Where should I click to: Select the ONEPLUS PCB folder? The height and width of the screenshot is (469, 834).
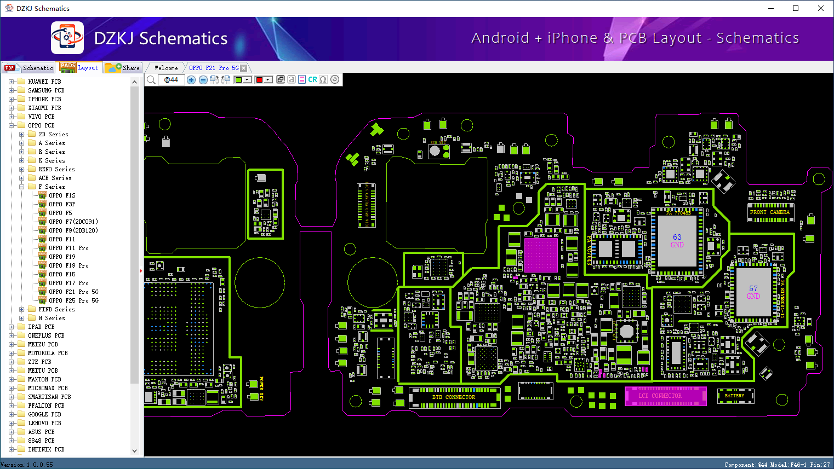point(46,335)
